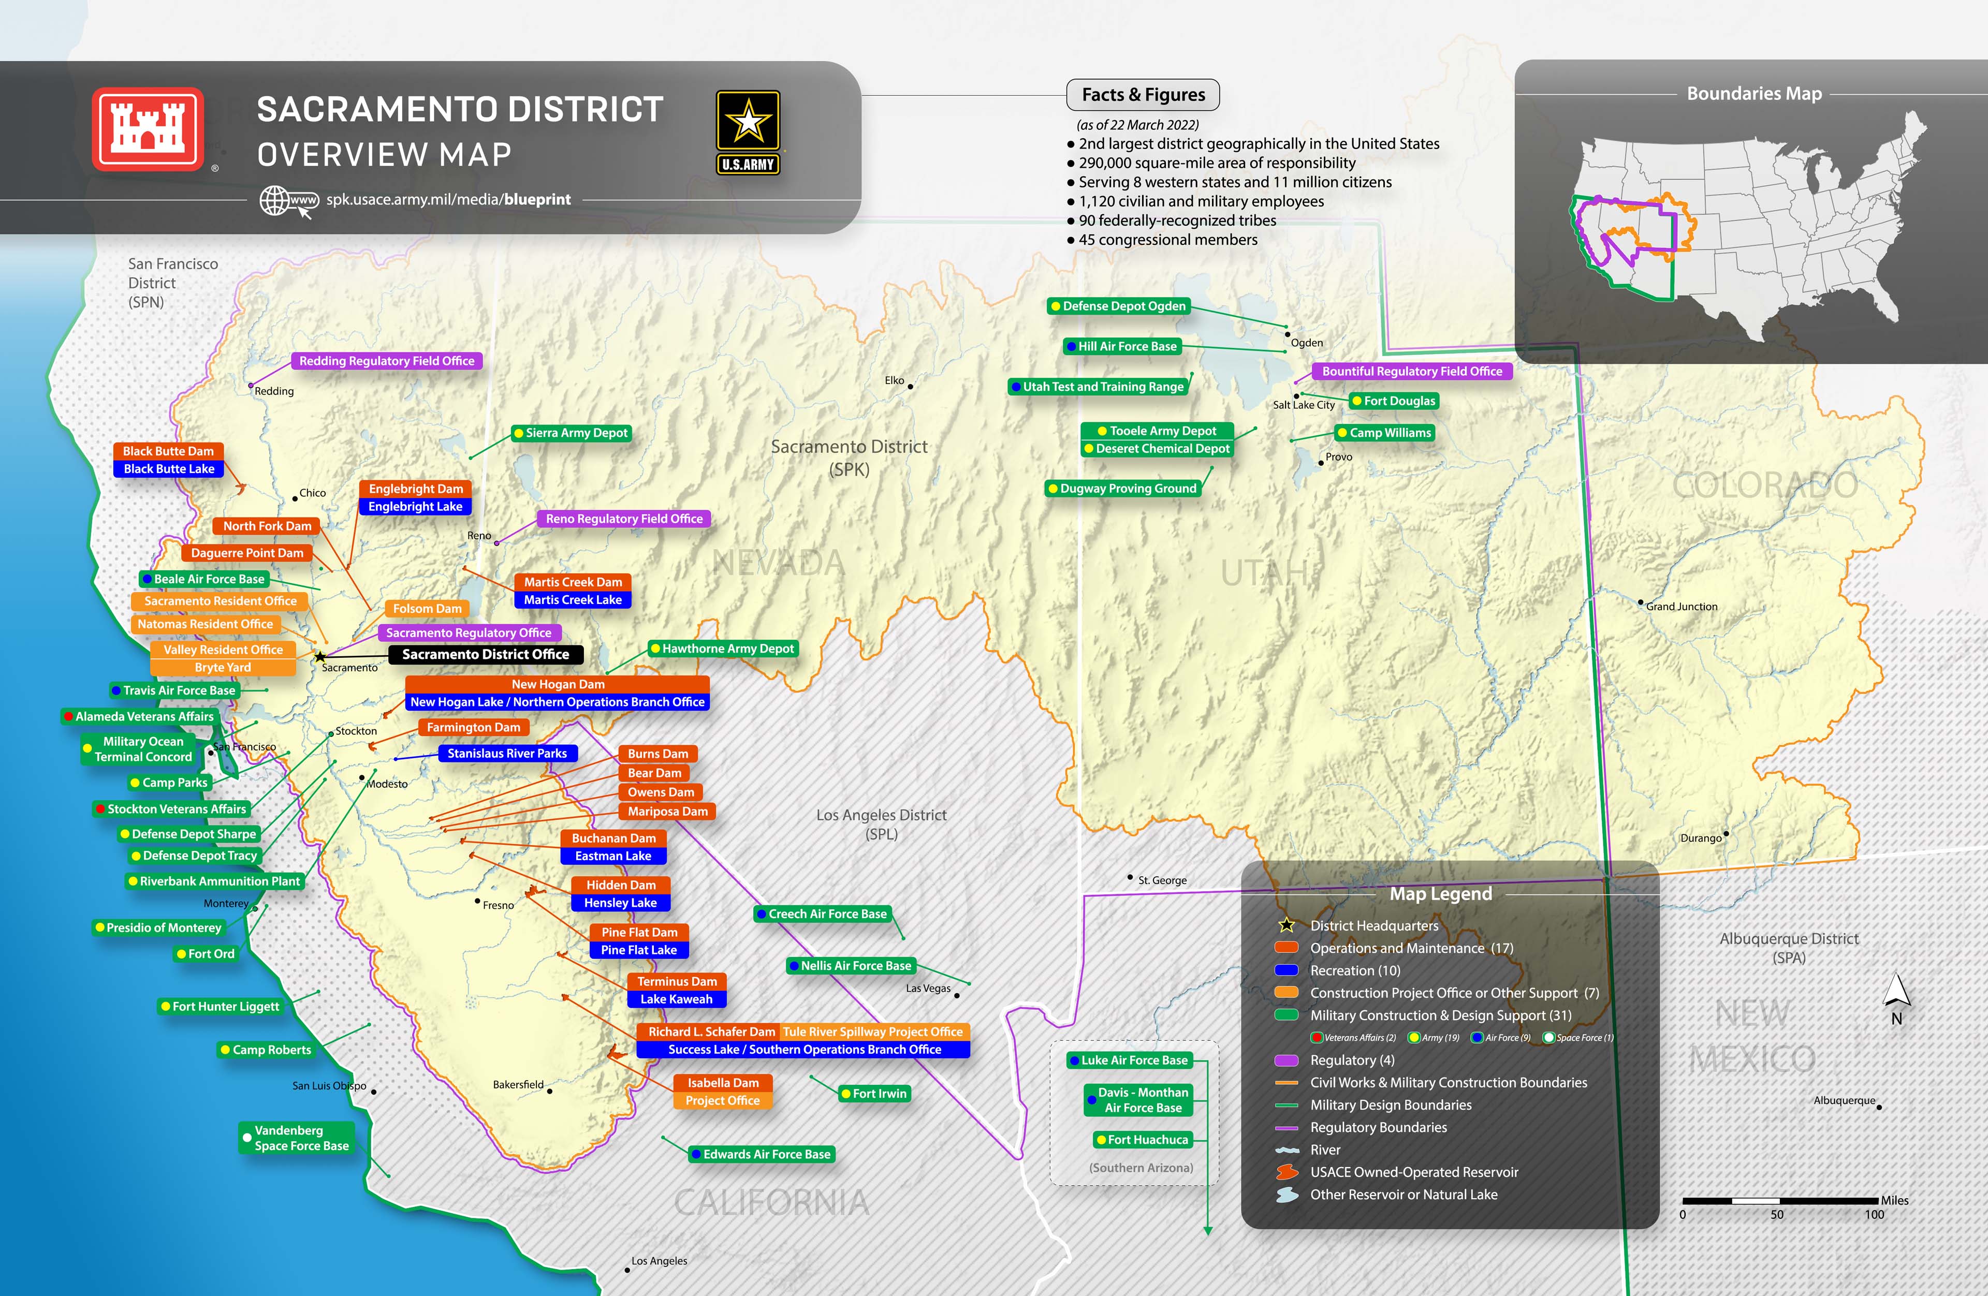Click the River legend symbol

pyautogui.click(x=1287, y=1150)
